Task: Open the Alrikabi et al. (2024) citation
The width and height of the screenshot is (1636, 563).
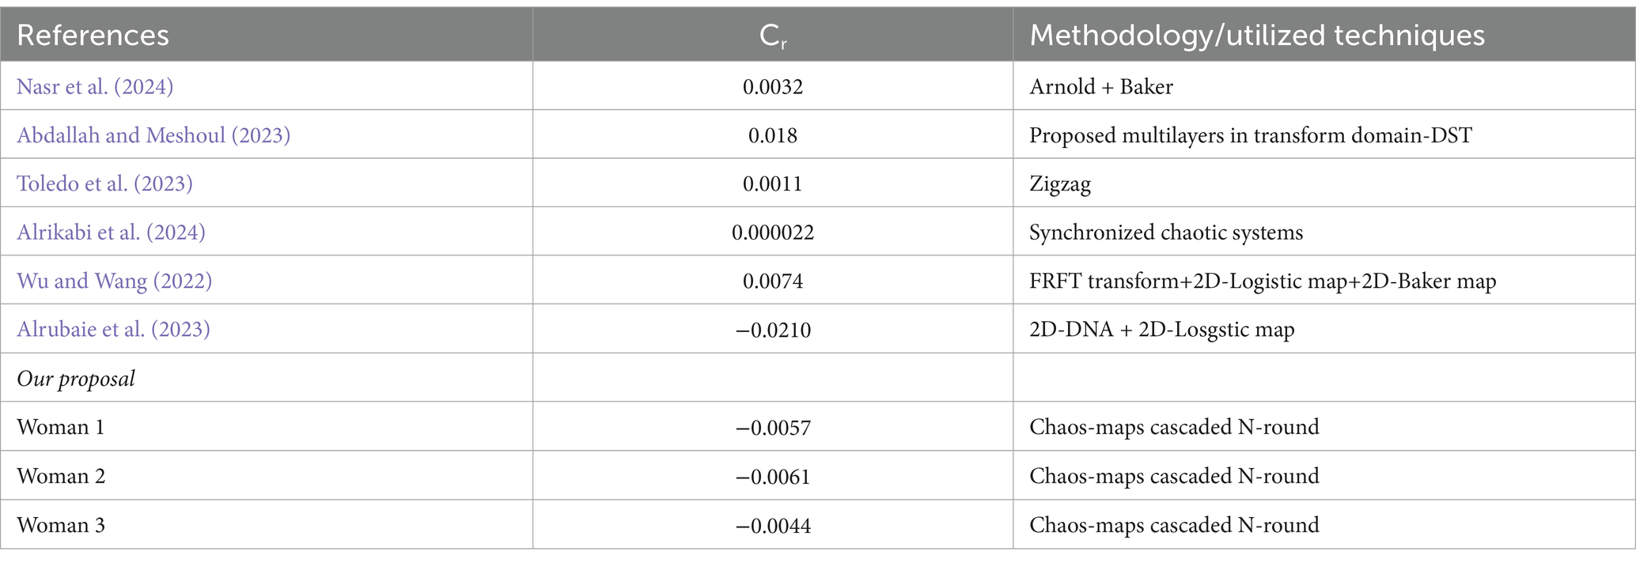Action: 111,232
